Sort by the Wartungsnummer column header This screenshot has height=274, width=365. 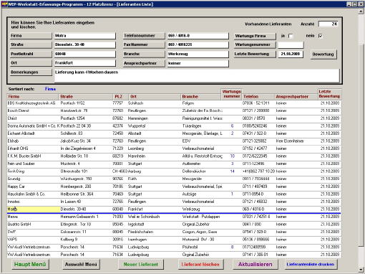coord(231,94)
